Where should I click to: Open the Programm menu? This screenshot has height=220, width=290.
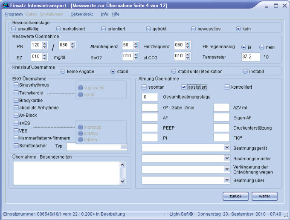(x=14, y=14)
